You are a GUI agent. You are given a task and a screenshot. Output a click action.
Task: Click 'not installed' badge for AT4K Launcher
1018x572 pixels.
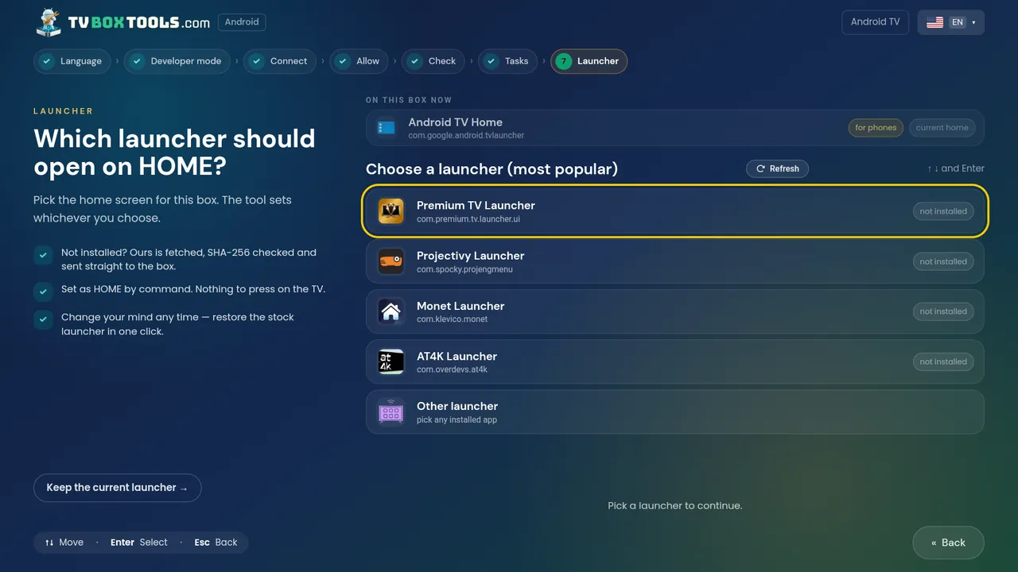943,361
